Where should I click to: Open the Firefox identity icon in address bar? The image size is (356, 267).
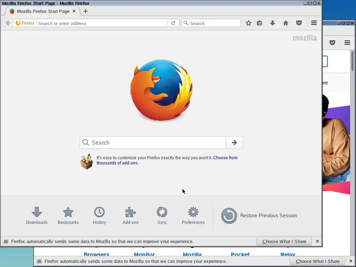pos(25,23)
